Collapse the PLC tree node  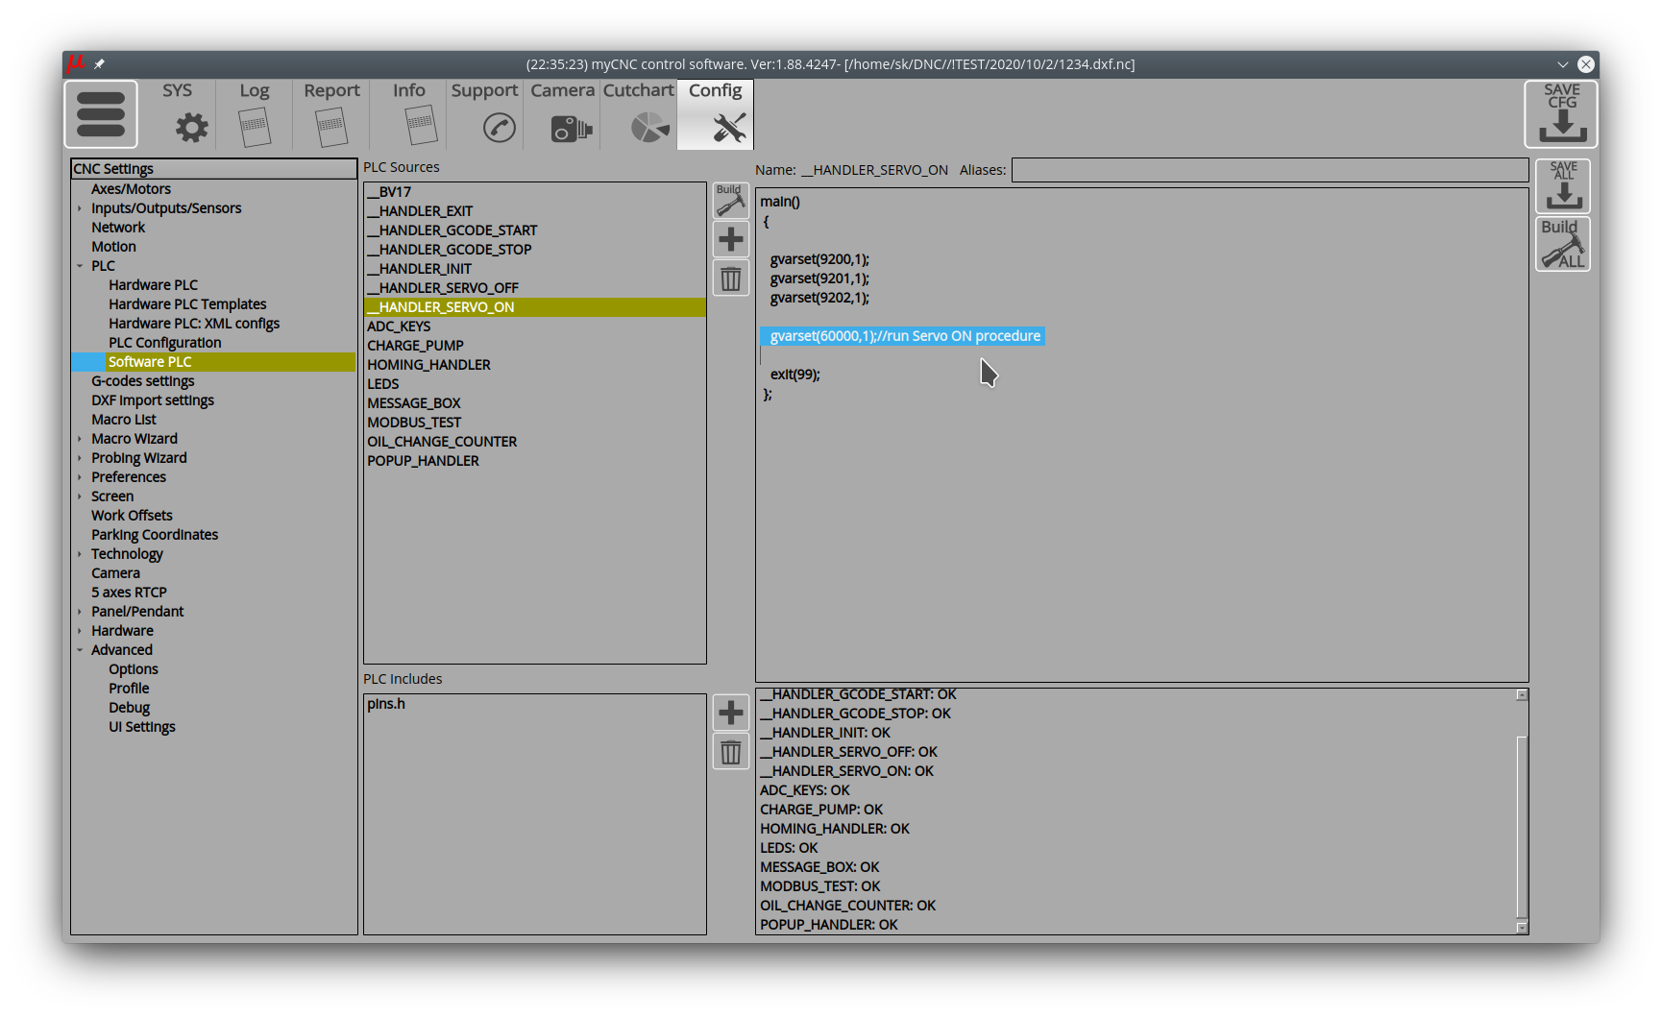(80, 266)
